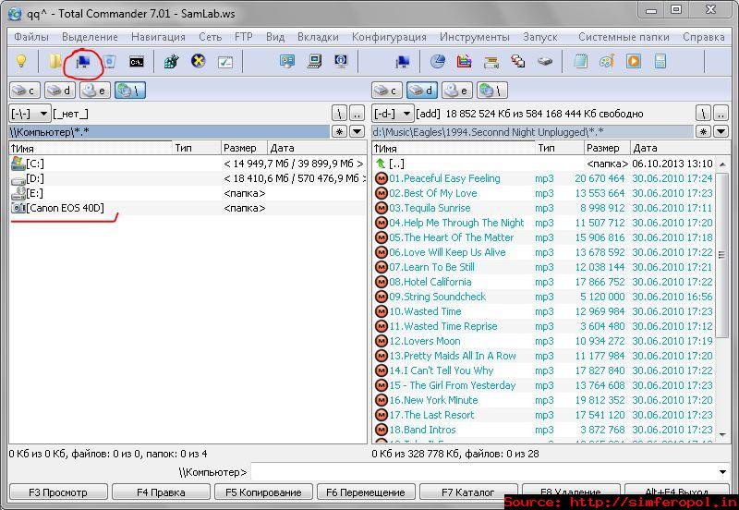Click F3 Просмотр button

pyautogui.click(x=58, y=492)
